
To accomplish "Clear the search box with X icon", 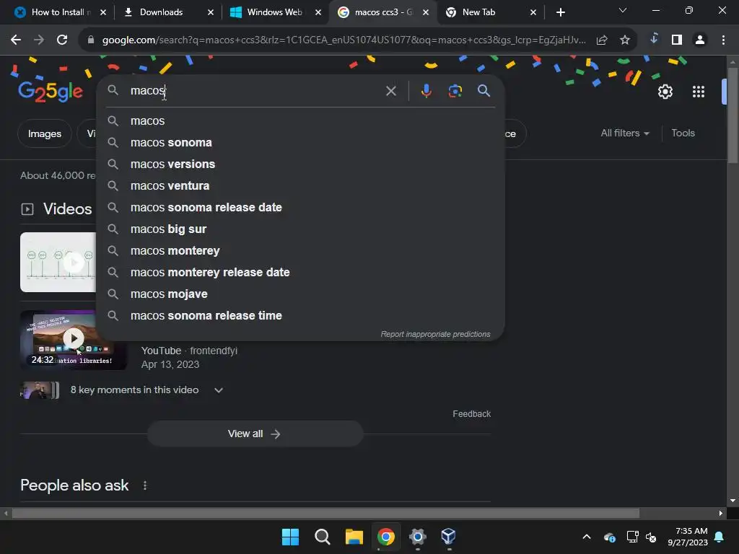I will 390,91.
